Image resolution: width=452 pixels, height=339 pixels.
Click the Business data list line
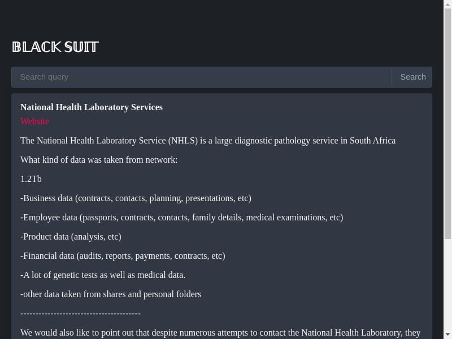click(136, 198)
